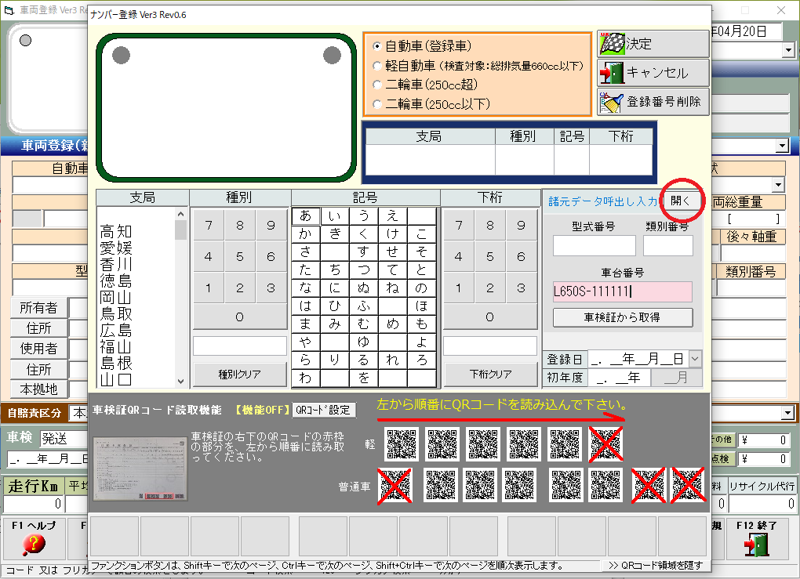This screenshot has height=579, width=800.
Task: Select 二輪車(250cc以下) radio button
Action: pos(377,104)
